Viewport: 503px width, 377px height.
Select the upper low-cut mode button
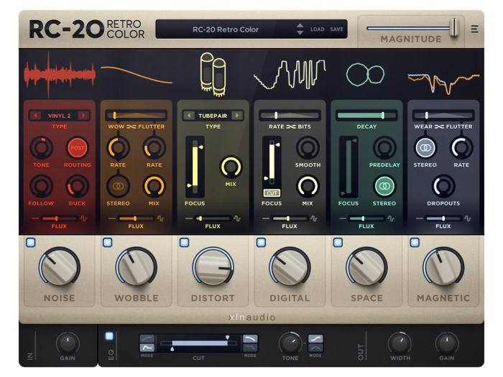(147, 338)
